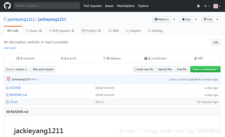The width and height of the screenshot is (225, 137).
Task: Open latest commit hash ba1bb98
Action: [193, 79]
